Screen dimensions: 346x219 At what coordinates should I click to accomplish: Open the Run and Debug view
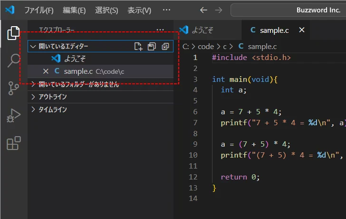click(13, 116)
